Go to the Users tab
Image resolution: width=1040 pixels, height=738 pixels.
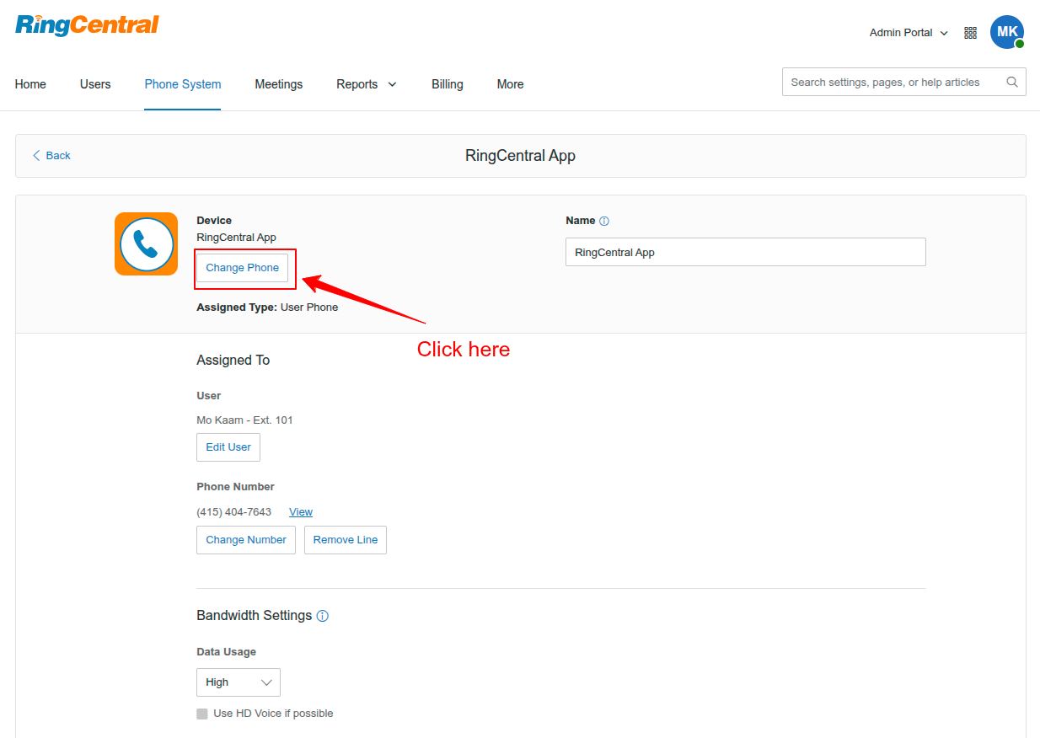(x=95, y=84)
